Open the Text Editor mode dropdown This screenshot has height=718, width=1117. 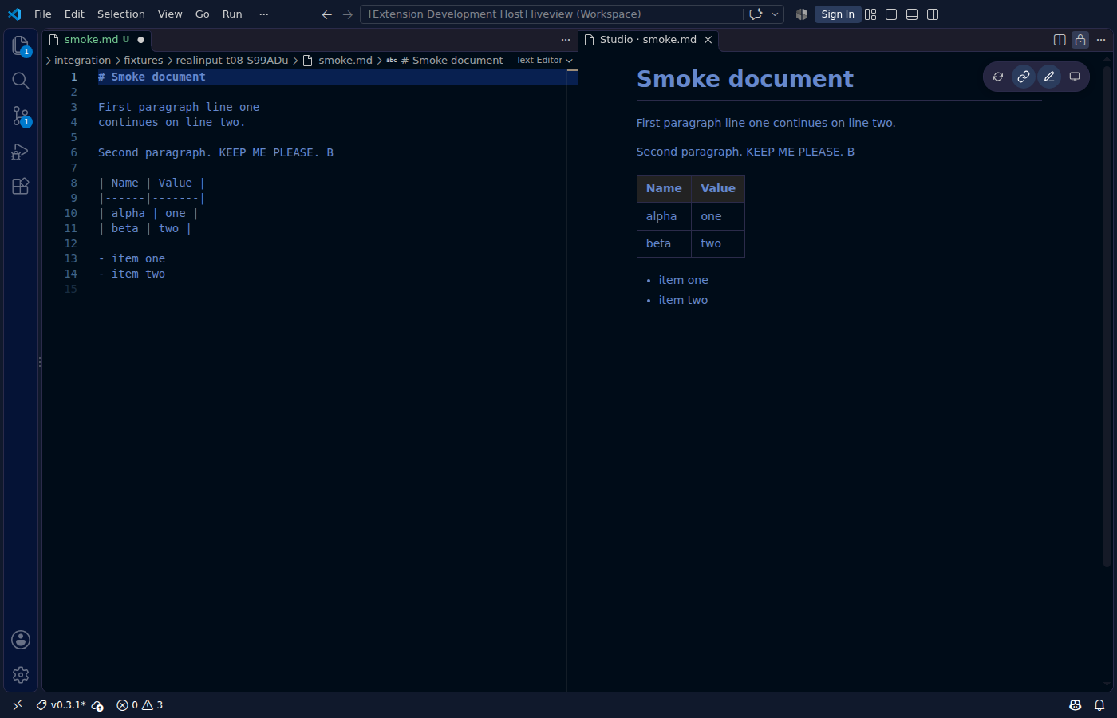pyautogui.click(x=544, y=61)
